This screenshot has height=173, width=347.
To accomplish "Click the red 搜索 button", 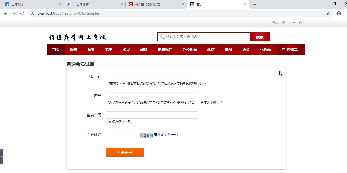I will (260, 37).
